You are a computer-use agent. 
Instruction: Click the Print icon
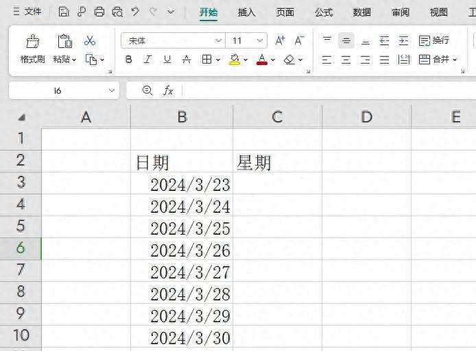(x=99, y=12)
